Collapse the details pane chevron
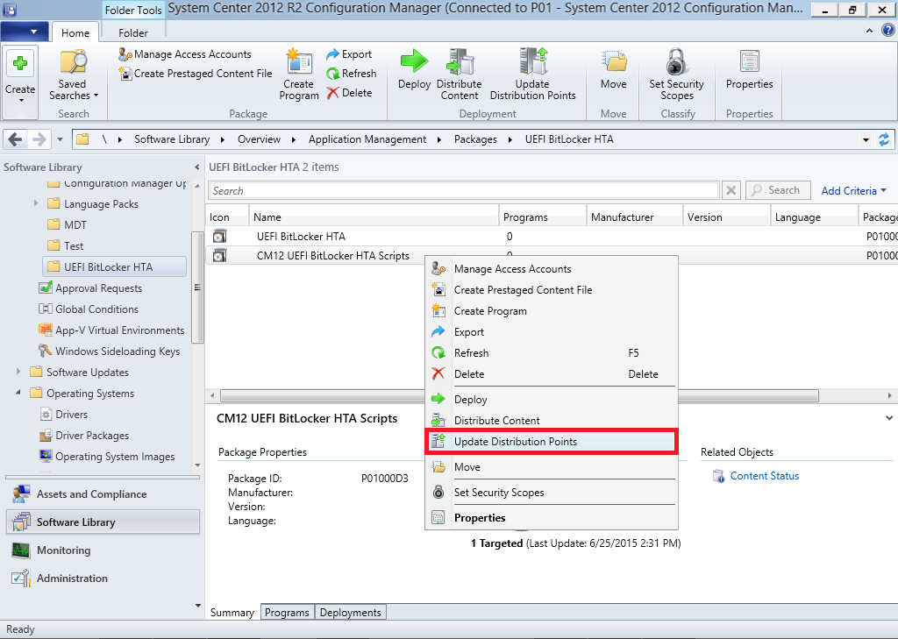This screenshot has height=639, width=898. (889, 419)
